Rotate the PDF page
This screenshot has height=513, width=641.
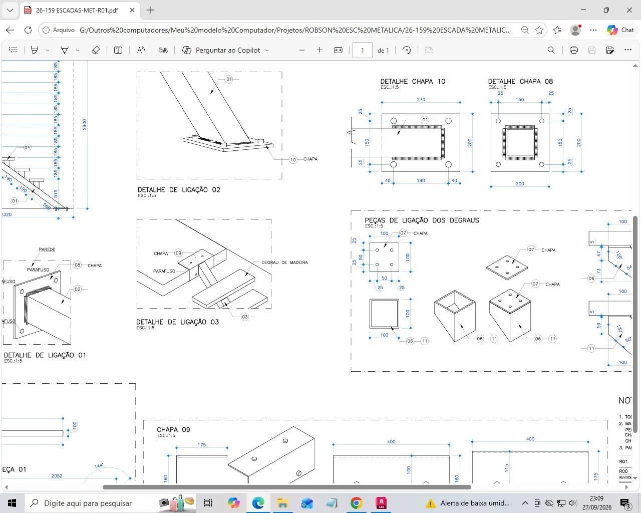pyautogui.click(x=407, y=50)
